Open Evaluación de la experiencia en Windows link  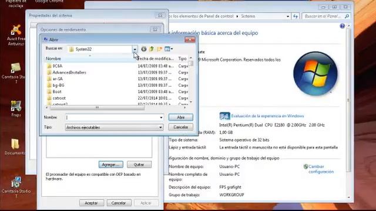tap(268, 116)
